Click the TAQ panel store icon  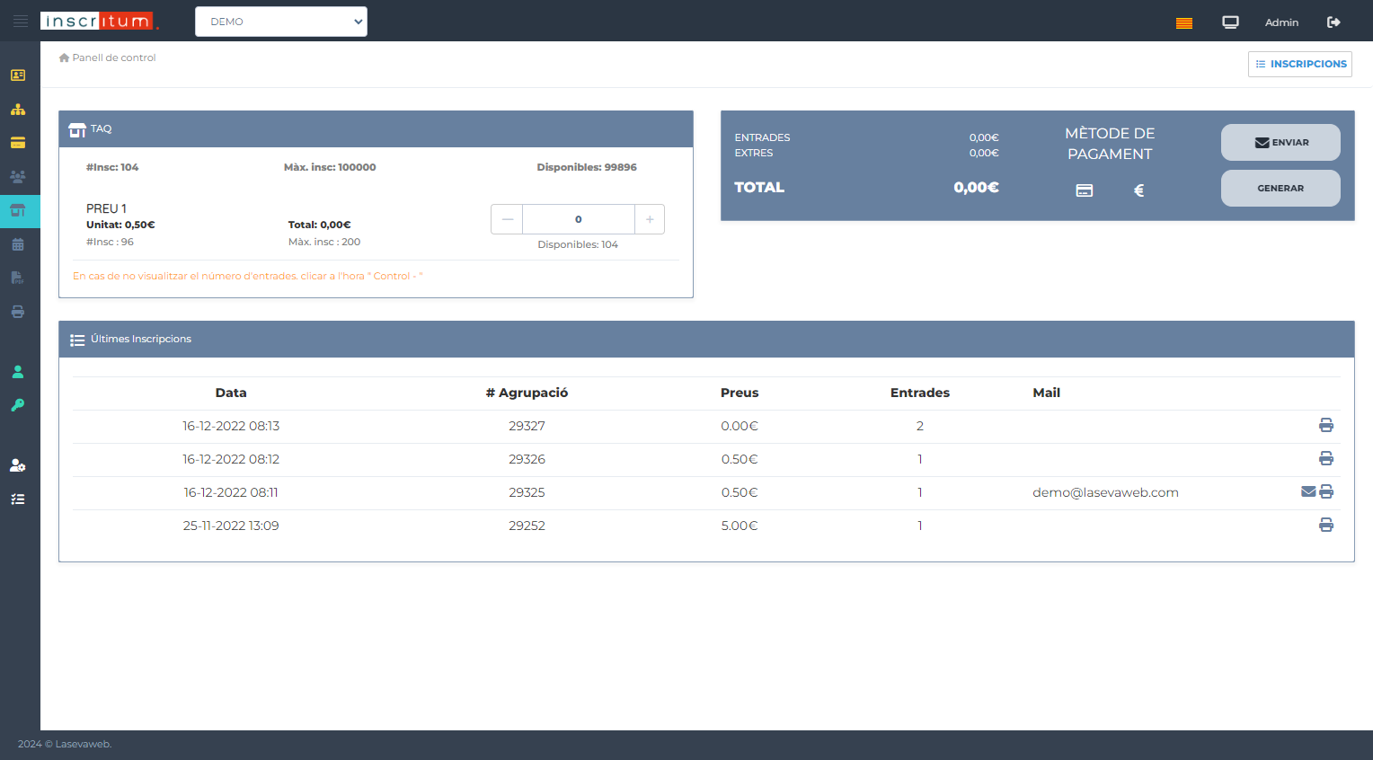coord(77,130)
